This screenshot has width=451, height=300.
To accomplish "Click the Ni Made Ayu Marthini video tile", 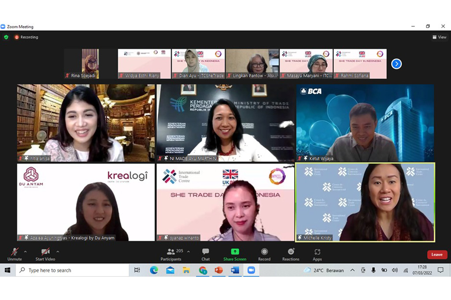I will coord(225,123).
